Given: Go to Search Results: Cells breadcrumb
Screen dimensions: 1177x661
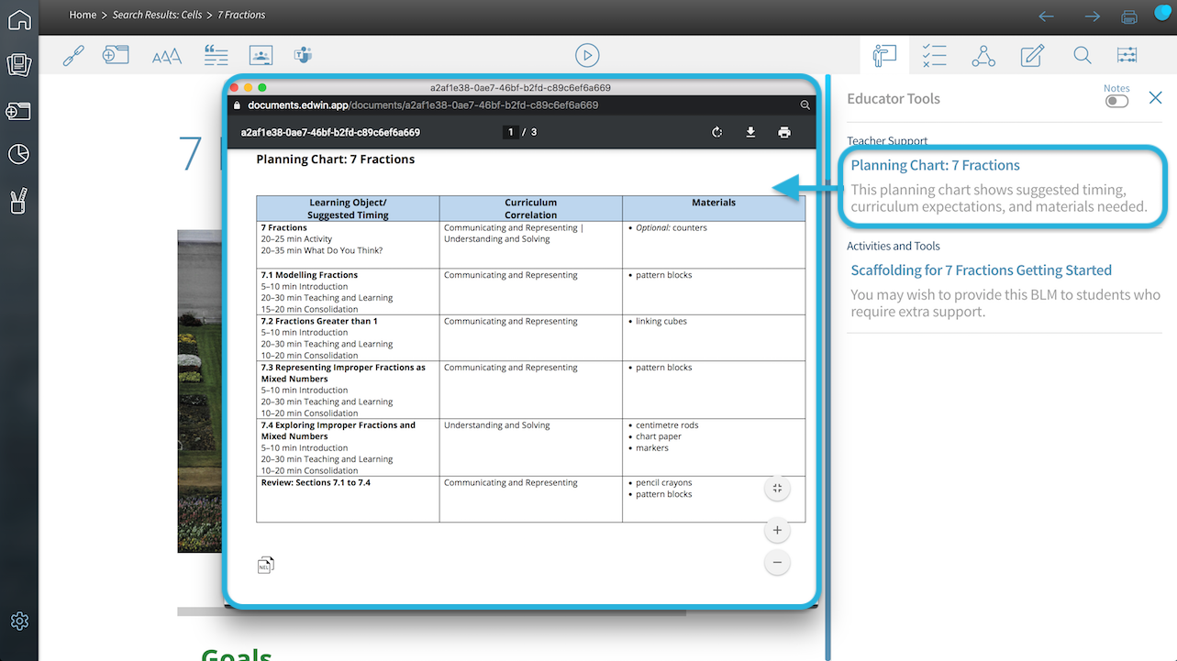Looking at the screenshot, I should (155, 15).
